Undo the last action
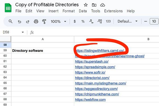Image resolution: width=159 pixels, height=106 pixels. (19, 22)
